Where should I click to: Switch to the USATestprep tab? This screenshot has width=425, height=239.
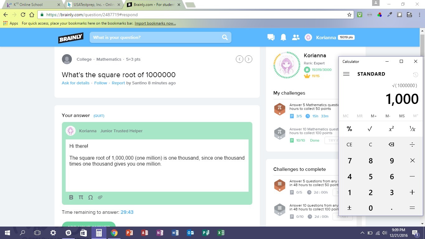pos(94,5)
